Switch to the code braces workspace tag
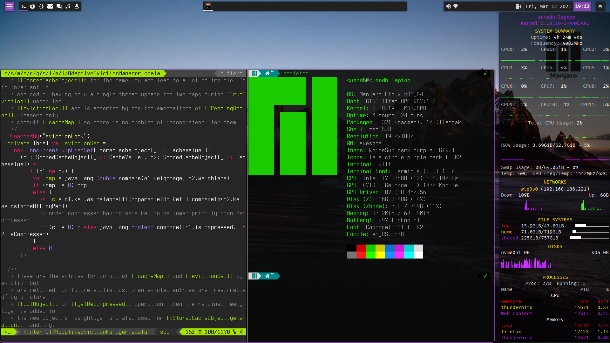 click(41, 6)
